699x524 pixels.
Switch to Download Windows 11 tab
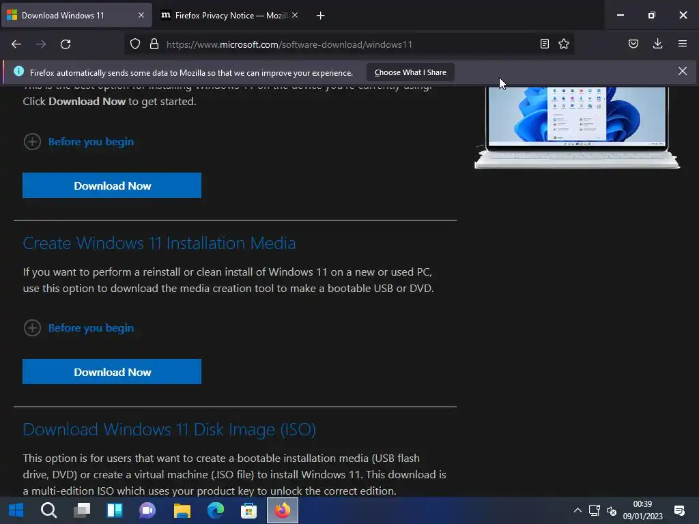77,16
